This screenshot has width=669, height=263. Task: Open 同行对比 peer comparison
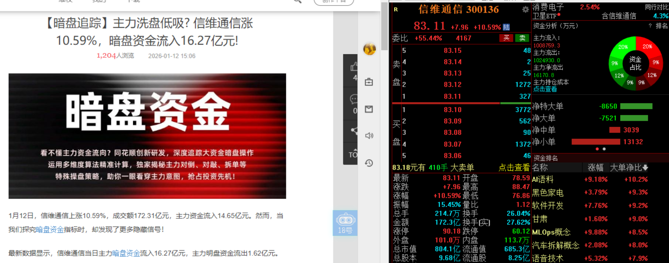[x=656, y=7]
